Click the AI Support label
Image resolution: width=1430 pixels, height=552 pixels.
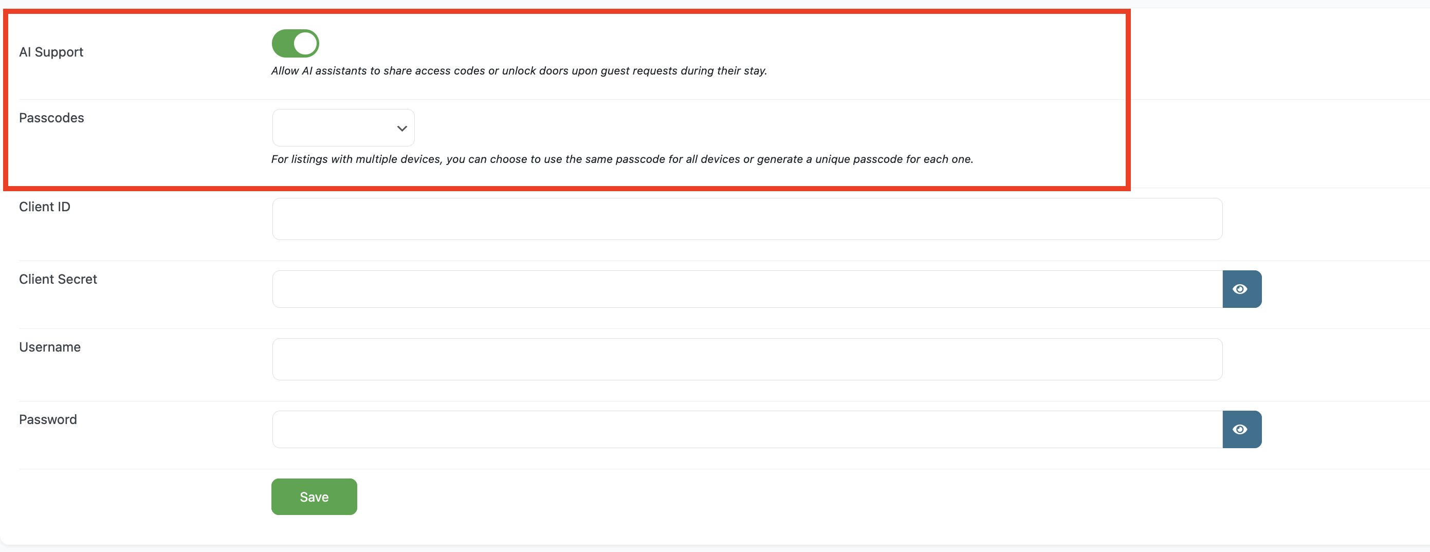pos(51,52)
